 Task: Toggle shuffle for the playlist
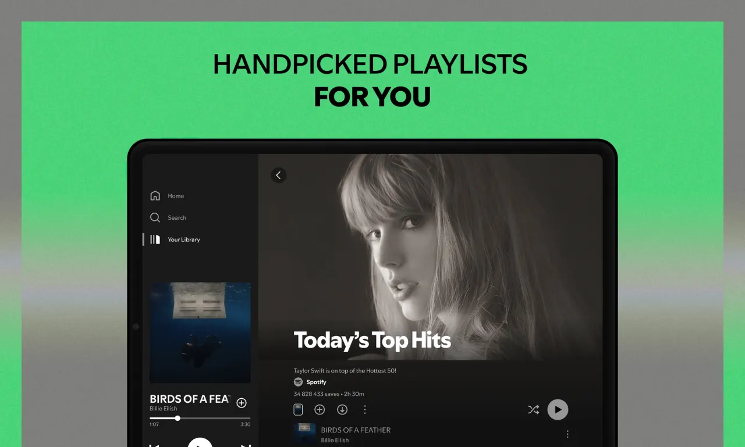(x=533, y=410)
